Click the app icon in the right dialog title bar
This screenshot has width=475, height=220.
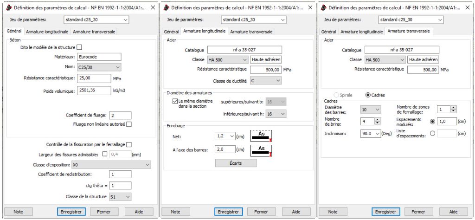323,8
